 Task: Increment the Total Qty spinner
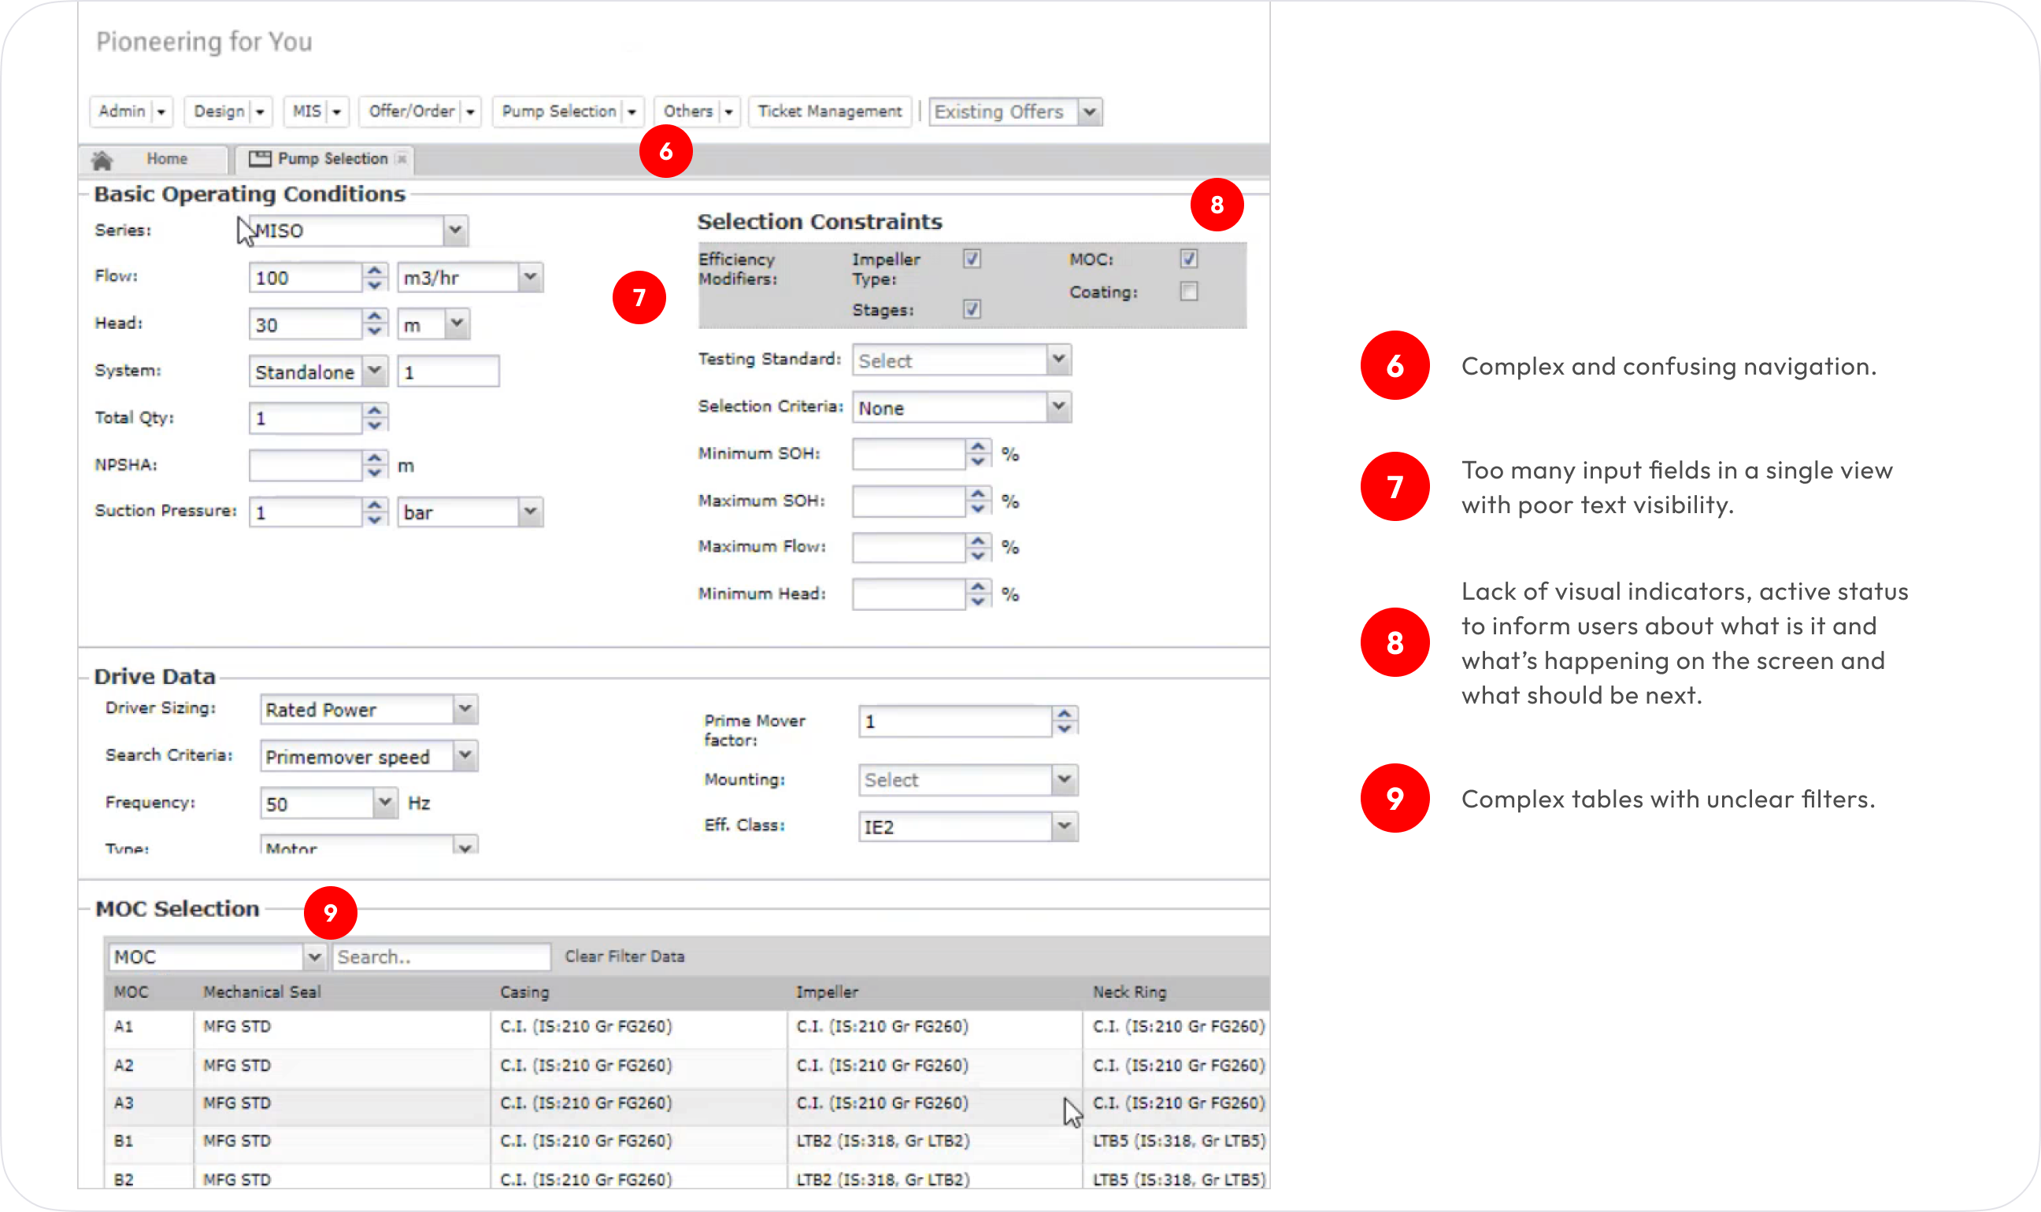pos(374,411)
